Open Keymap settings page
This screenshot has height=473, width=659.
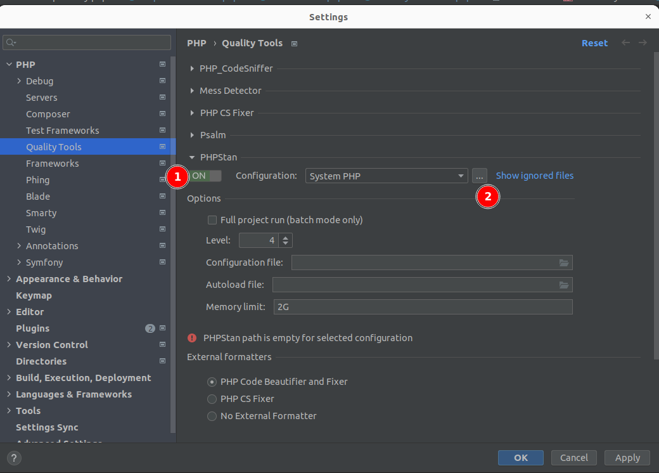[34, 295]
